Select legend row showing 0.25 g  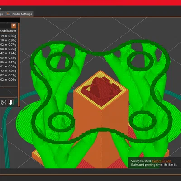[x=8, y=49]
